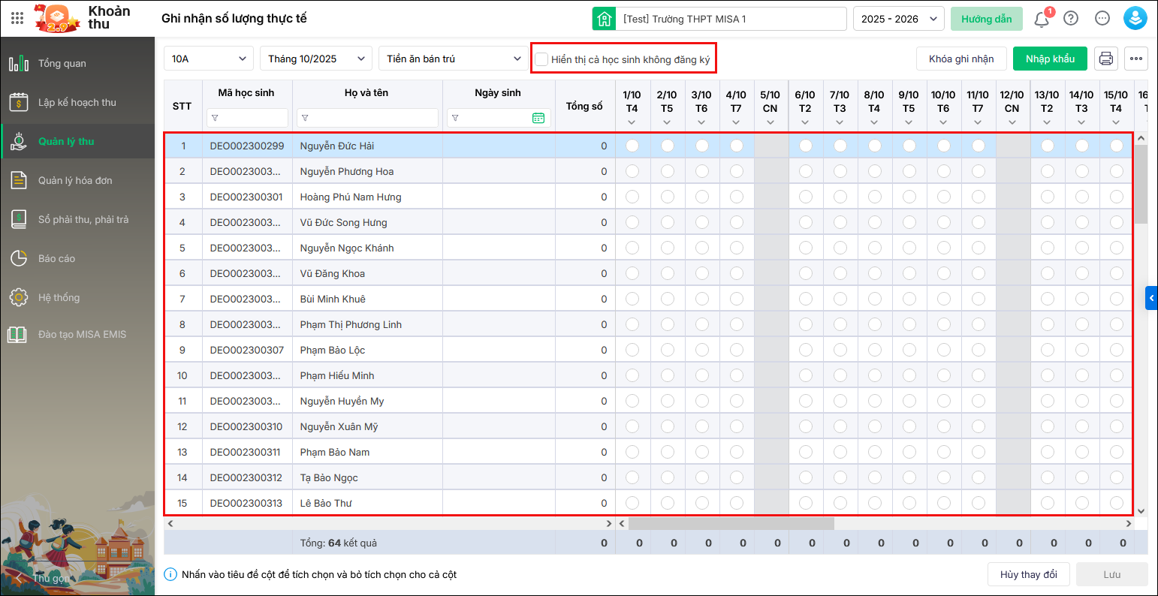Click the horizontal scrollbar under the table
This screenshot has width=1158, height=596.
click(731, 523)
